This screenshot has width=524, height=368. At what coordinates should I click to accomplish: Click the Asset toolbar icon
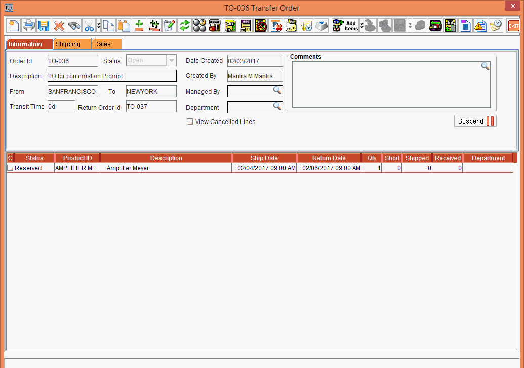pos(215,25)
